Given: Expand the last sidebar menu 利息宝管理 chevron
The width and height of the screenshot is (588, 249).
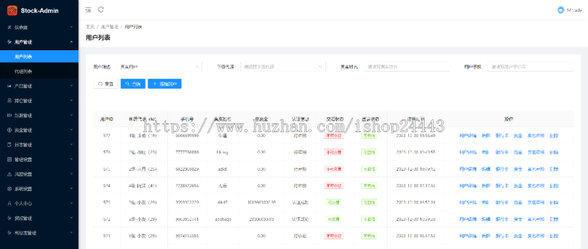Looking at the screenshot, I should coord(71,233).
